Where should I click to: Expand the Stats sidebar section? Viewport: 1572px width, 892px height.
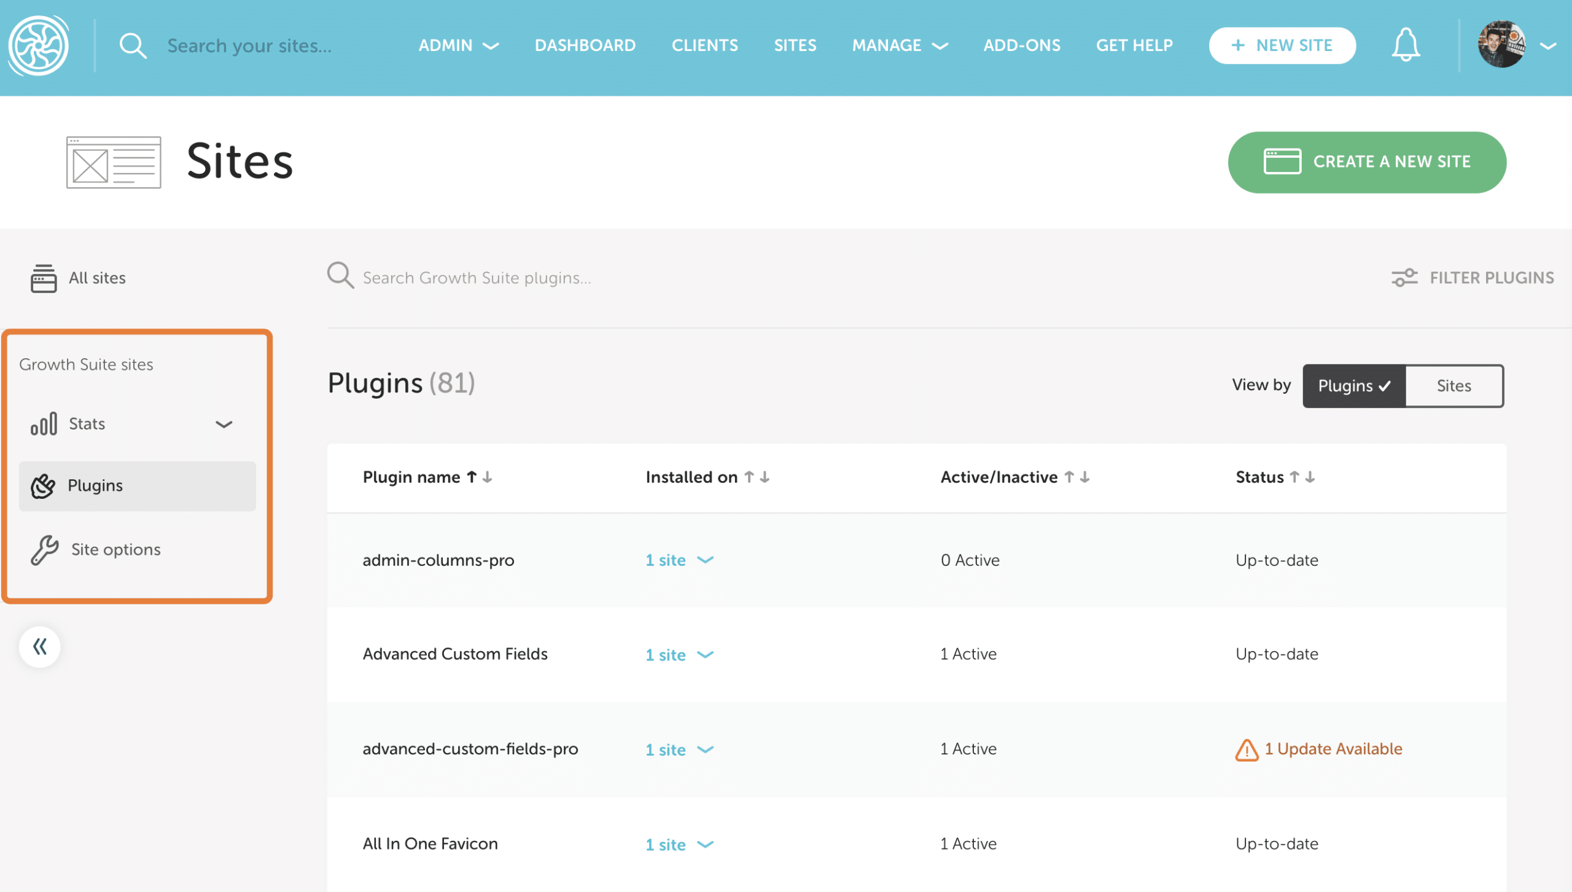[x=224, y=424]
